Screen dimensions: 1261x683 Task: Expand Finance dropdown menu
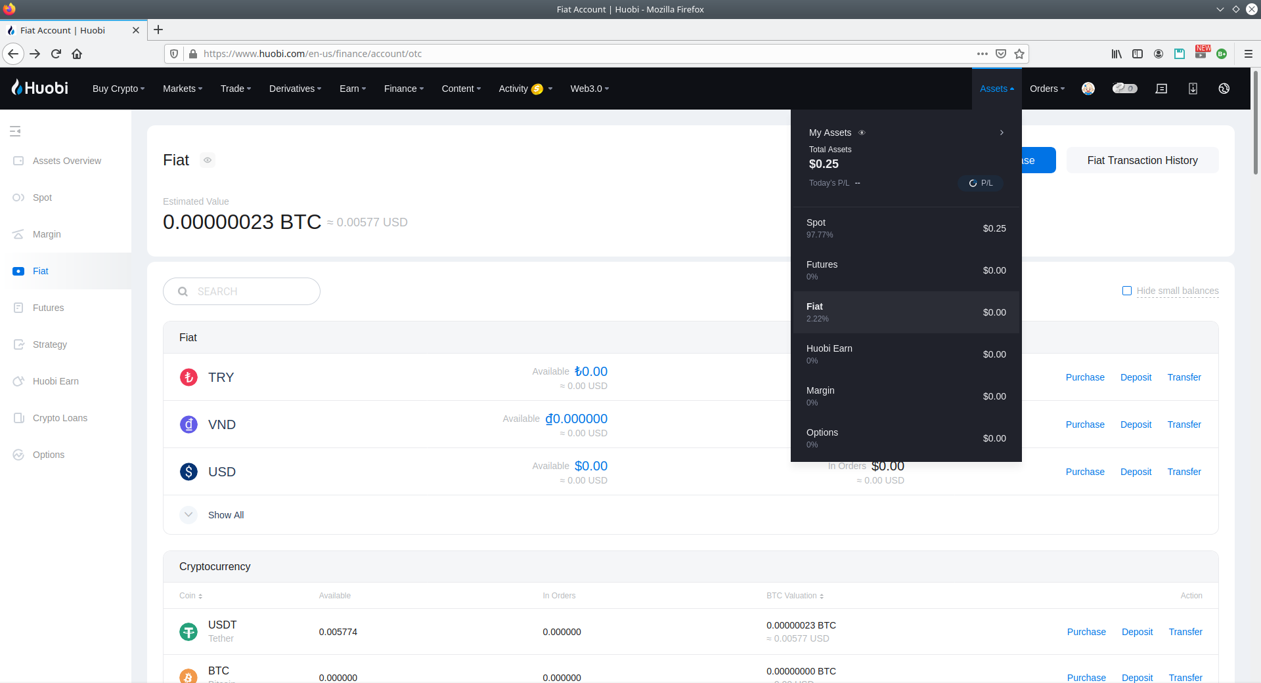pyautogui.click(x=404, y=89)
